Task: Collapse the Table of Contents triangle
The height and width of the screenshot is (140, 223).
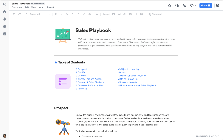Action: [x=56, y=62]
